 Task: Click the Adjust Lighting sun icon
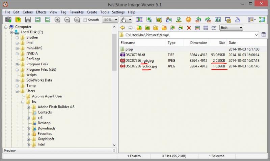point(189,20)
